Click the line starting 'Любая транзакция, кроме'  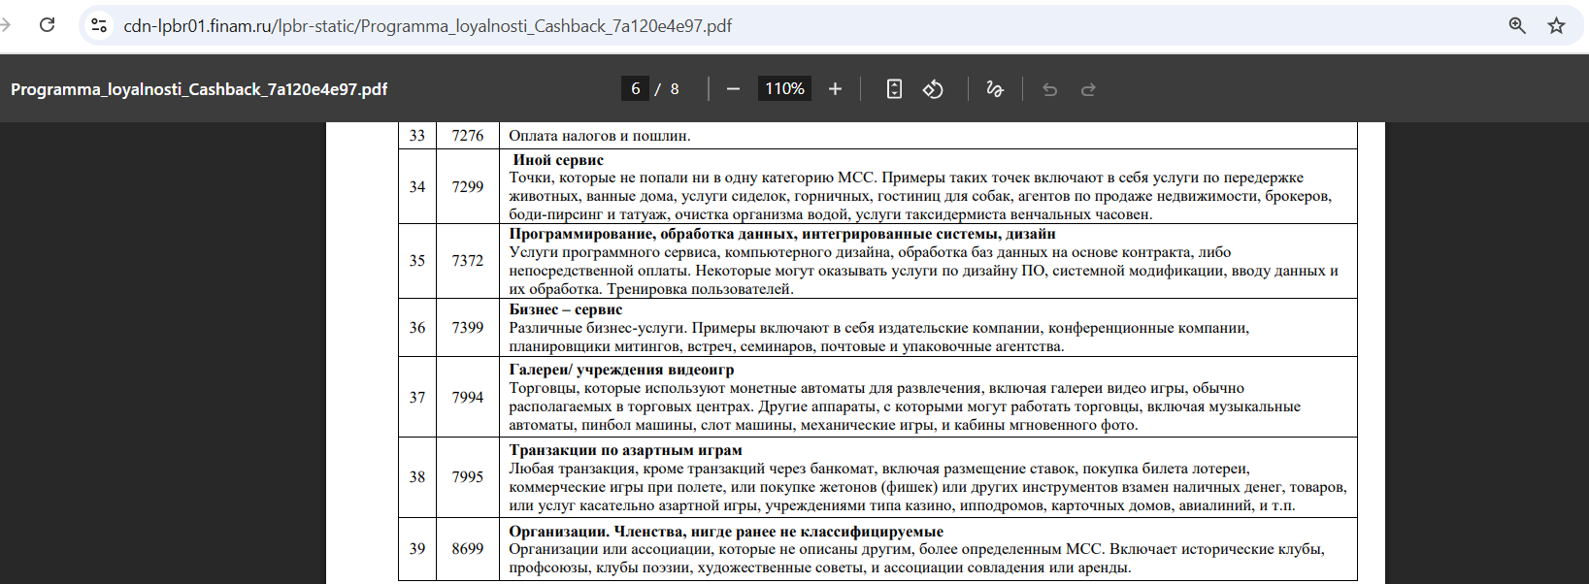879,469
